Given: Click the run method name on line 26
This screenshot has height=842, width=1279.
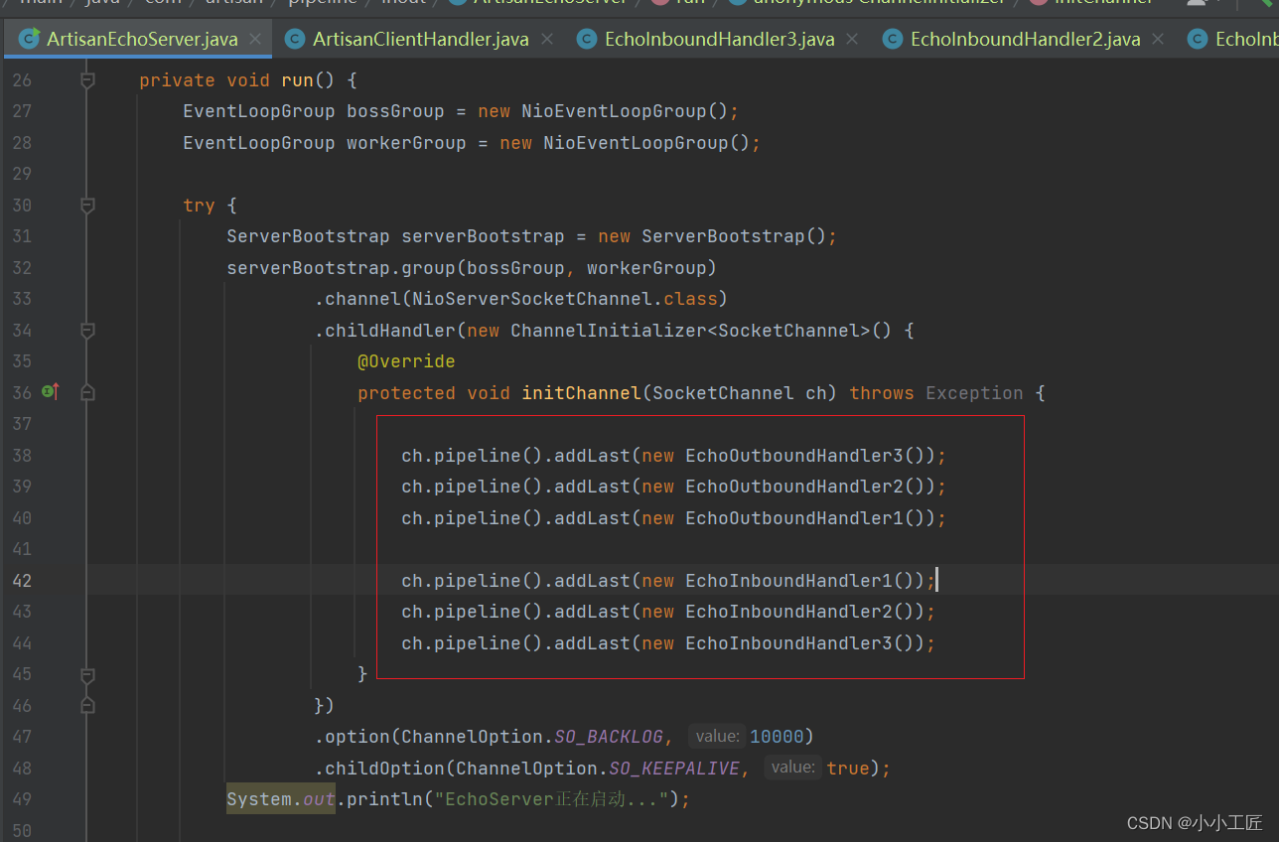Looking at the screenshot, I should pyautogui.click(x=298, y=80).
